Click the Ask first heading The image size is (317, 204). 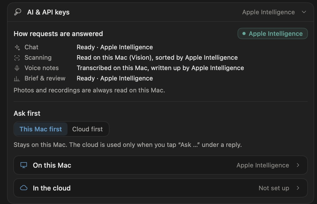pyautogui.click(x=27, y=113)
